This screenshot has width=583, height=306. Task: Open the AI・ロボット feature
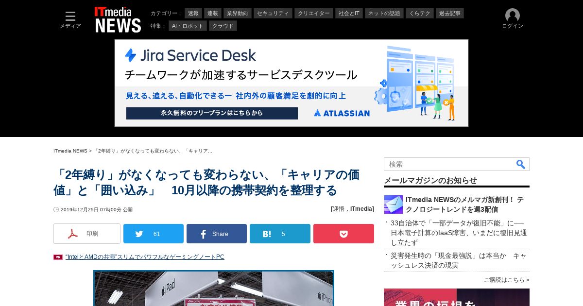tap(188, 26)
